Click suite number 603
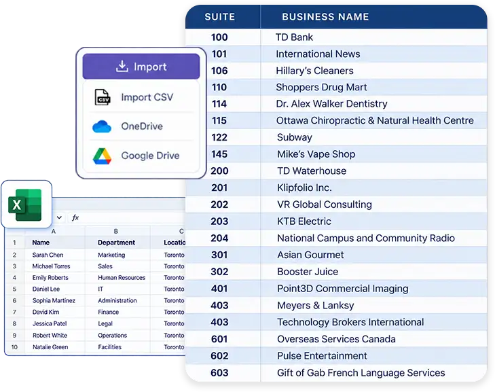This screenshot has height=392, width=495. pos(219,373)
